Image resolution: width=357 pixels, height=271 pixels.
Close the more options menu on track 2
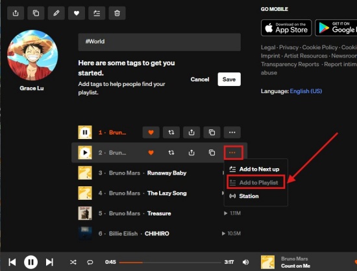[x=232, y=153]
